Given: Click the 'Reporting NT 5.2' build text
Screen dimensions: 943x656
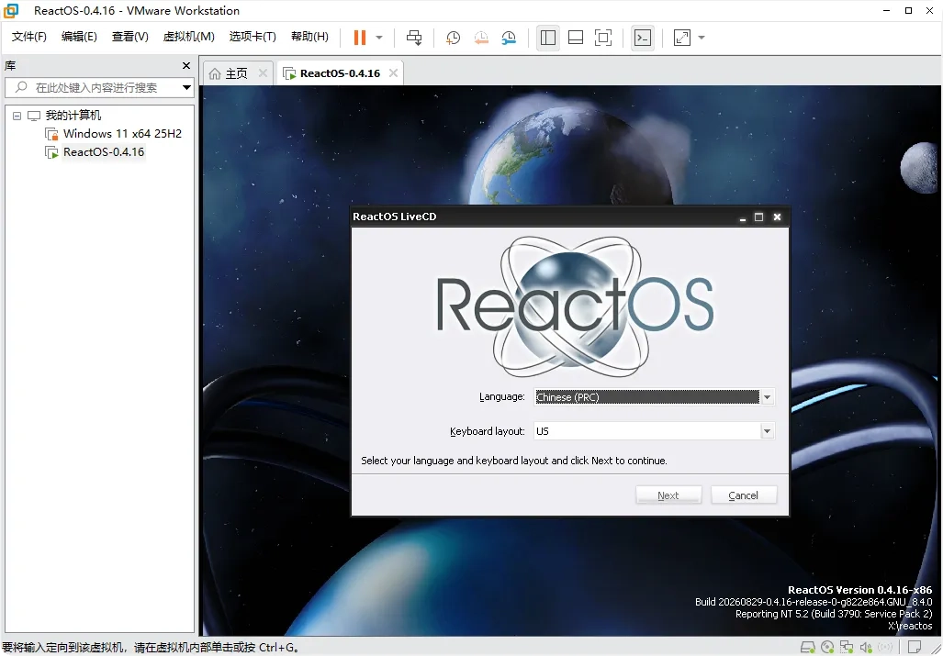Looking at the screenshot, I should 834,614.
